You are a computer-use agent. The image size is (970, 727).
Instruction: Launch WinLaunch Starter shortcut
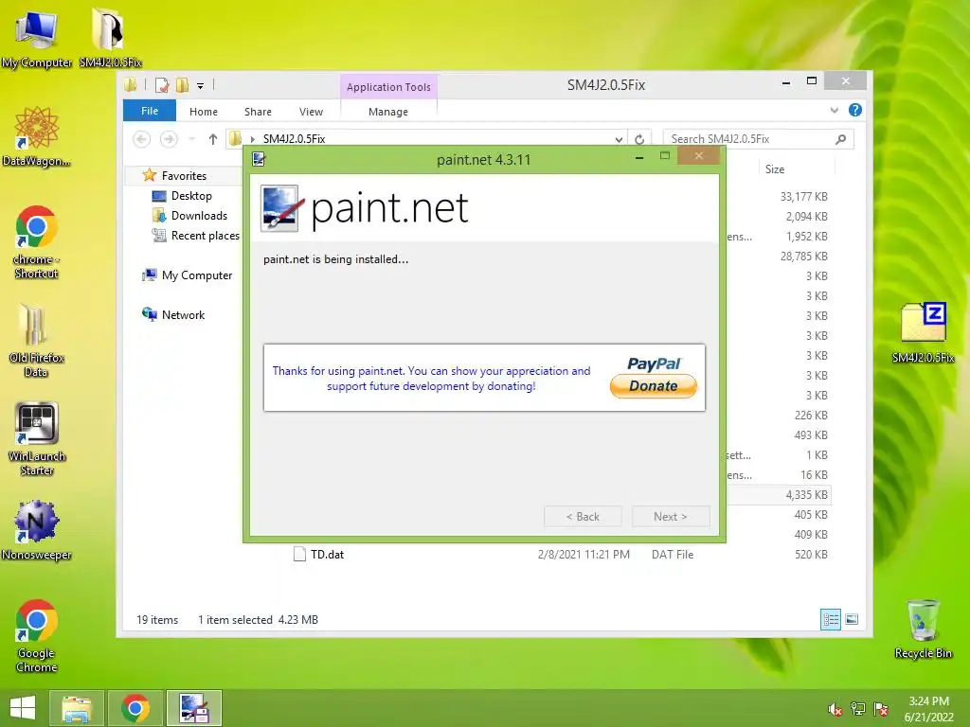(x=36, y=439)
